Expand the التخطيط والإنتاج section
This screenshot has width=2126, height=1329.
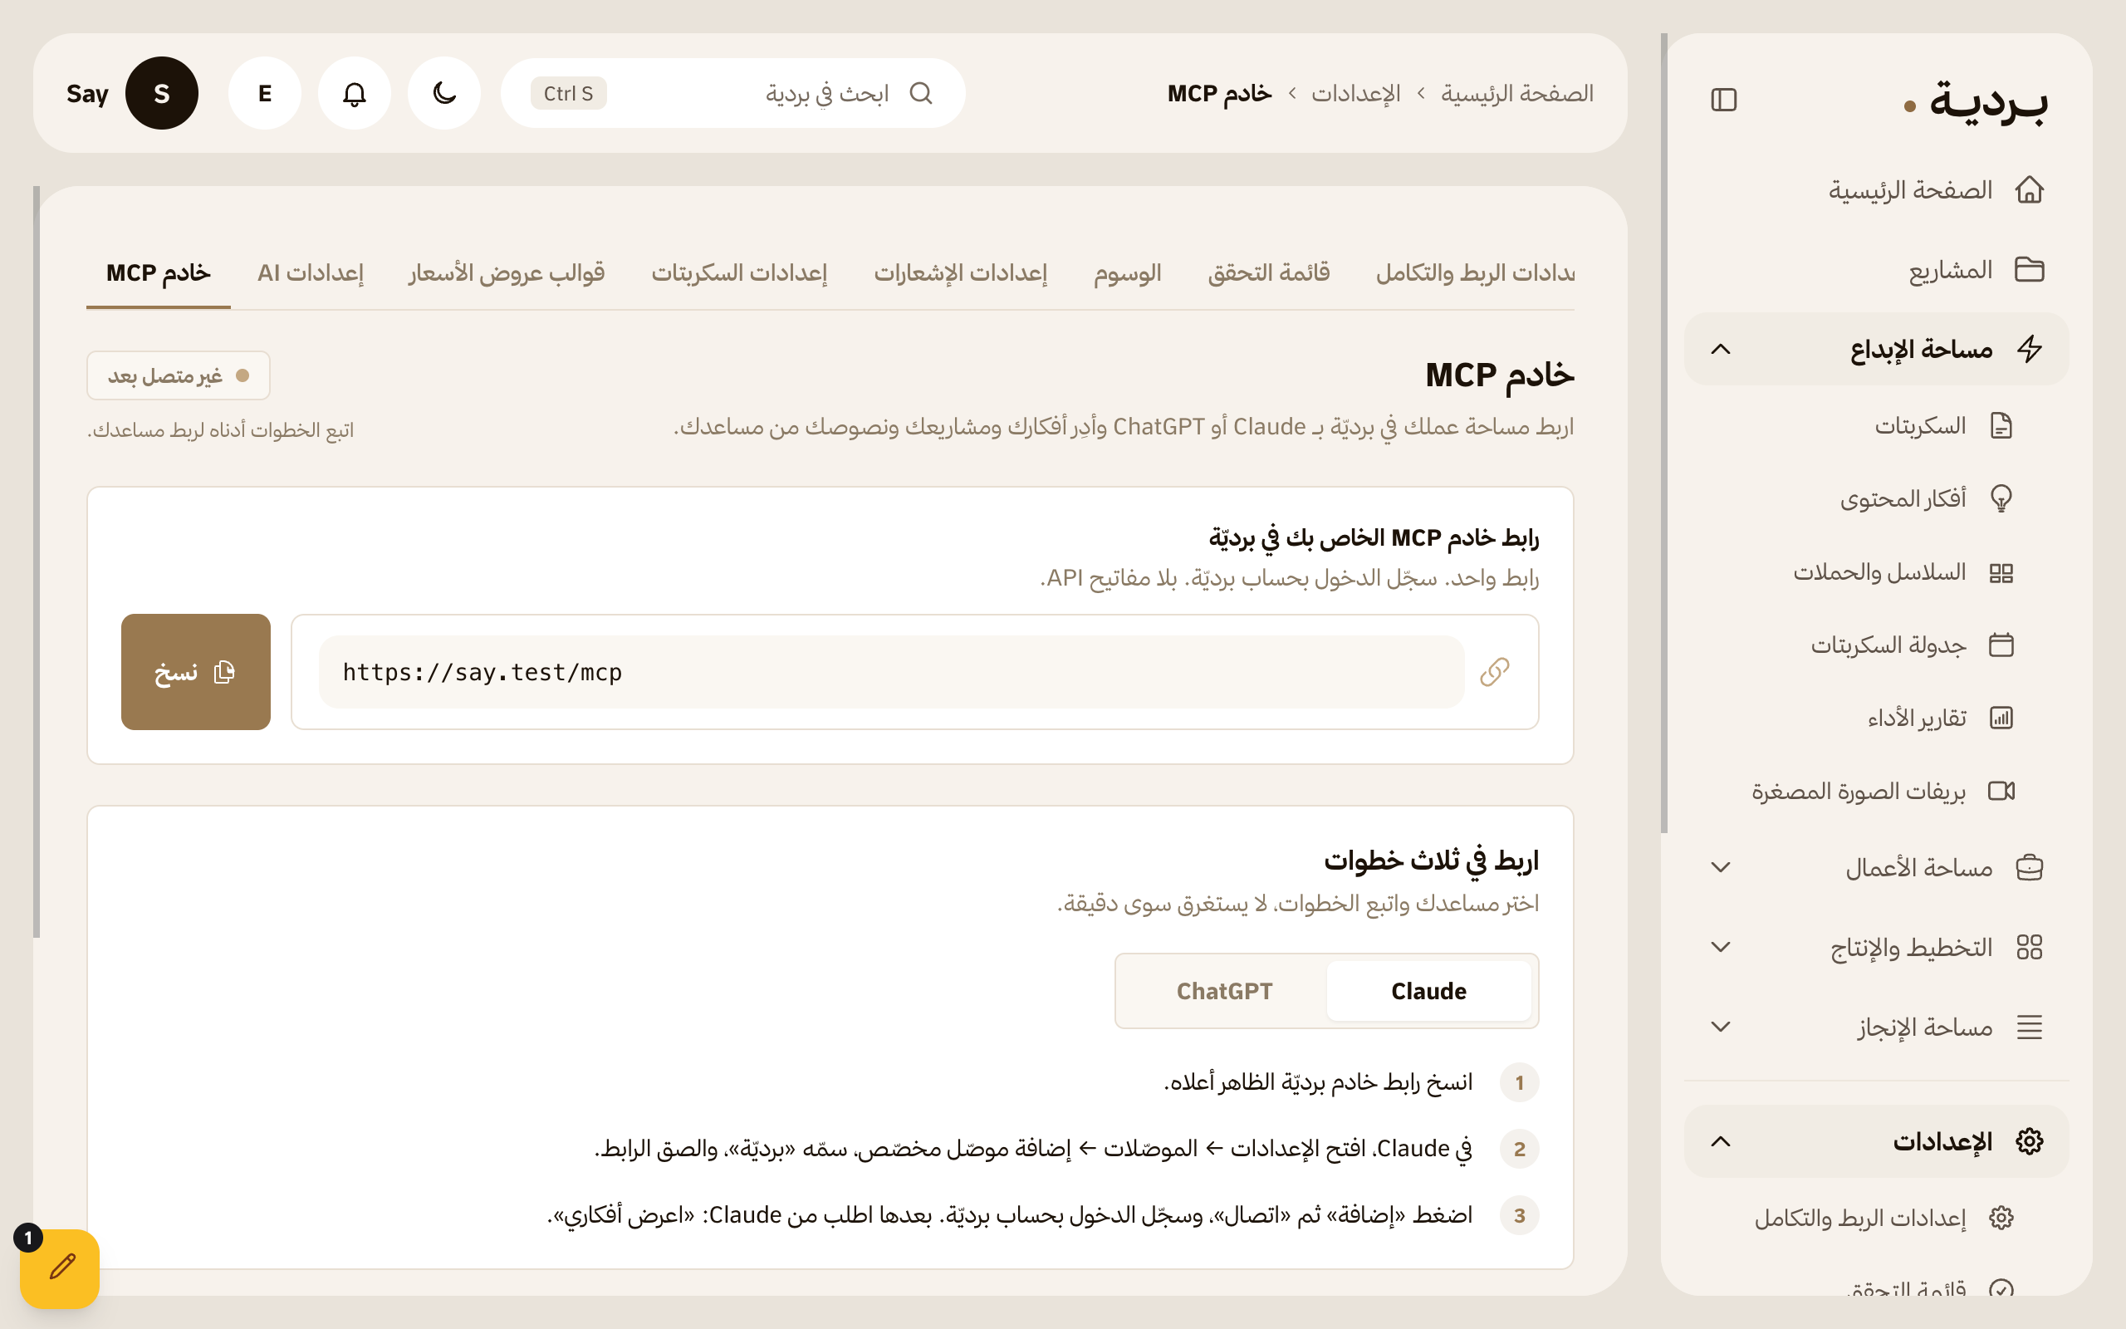1720,948
